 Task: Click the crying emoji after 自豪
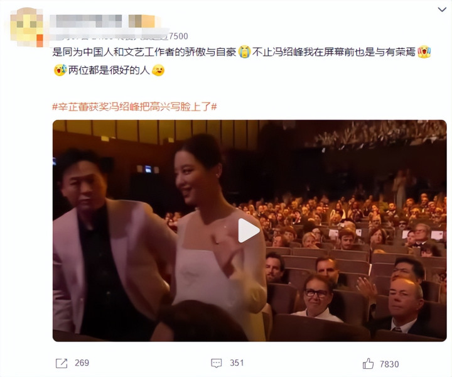tap(244, 52)
